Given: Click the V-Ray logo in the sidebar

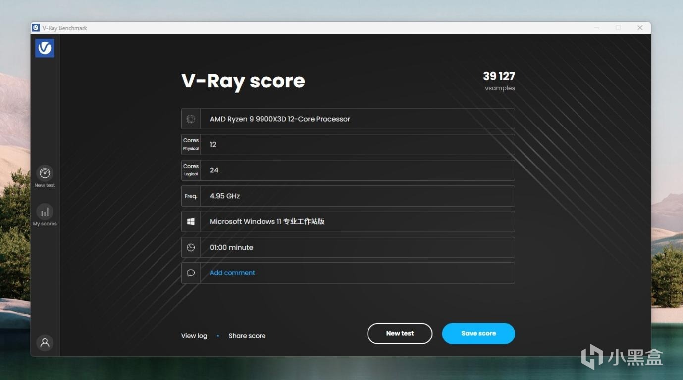Looking at the screenshot, I should pyautogui.click(x=45, y=48).
